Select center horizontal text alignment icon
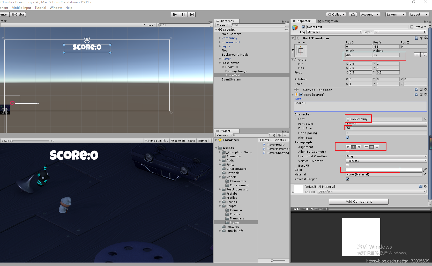 coord(353,147)
